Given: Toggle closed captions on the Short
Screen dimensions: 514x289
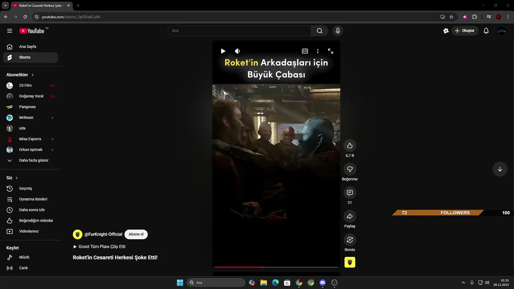Looking at the screenshot, I should (305, 51).
